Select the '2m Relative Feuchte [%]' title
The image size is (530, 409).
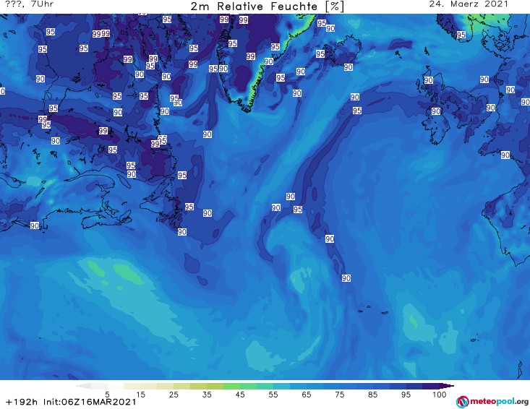tap(268, 7)
